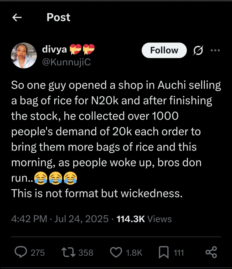Go back using the left arrow
This screenshot has width=232, height=269.
coord(17,18)
